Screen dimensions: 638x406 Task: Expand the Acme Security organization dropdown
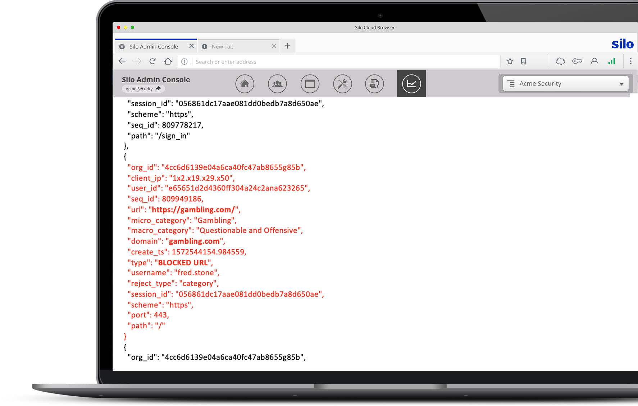(621, 84)
